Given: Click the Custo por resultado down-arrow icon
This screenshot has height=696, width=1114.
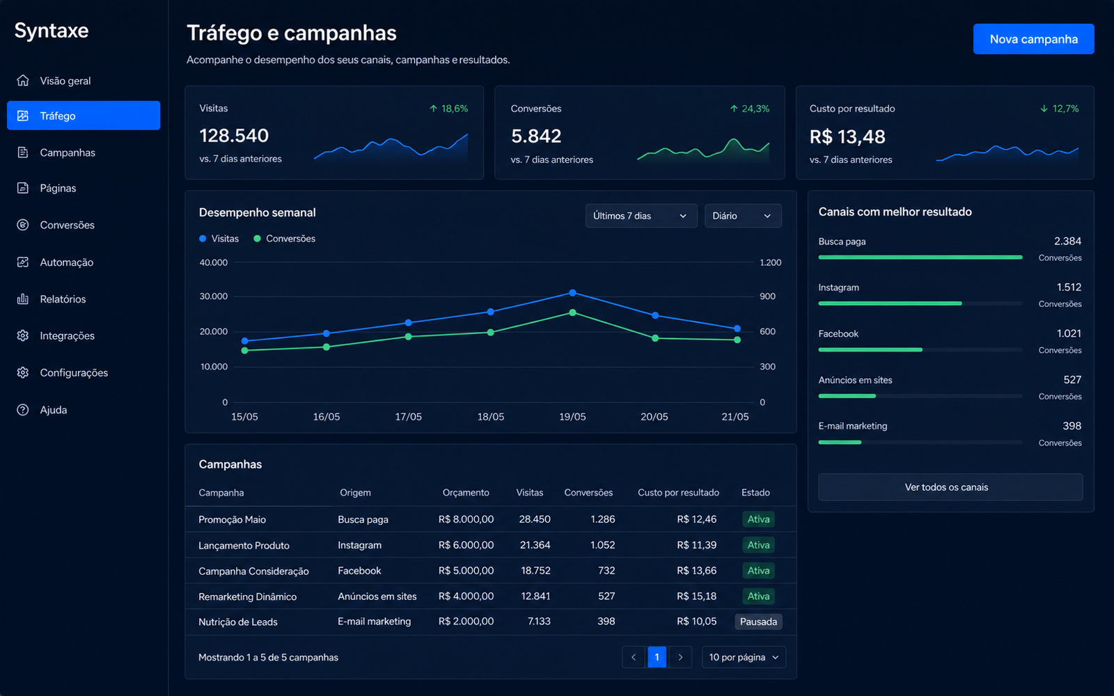Looking at the screenshot, I should click(1044, 109).
